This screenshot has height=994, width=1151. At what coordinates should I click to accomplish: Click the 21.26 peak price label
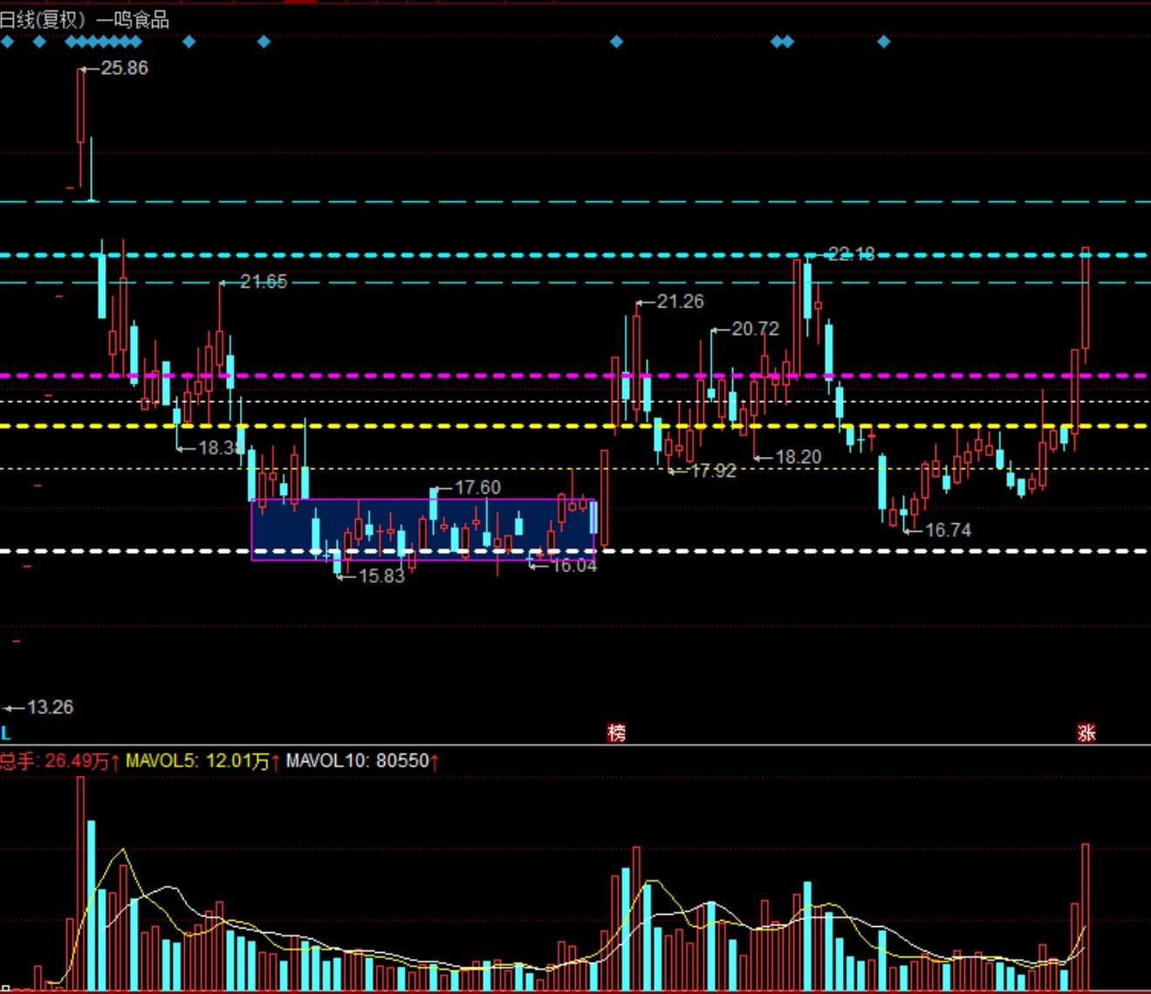tap(680, 302)
